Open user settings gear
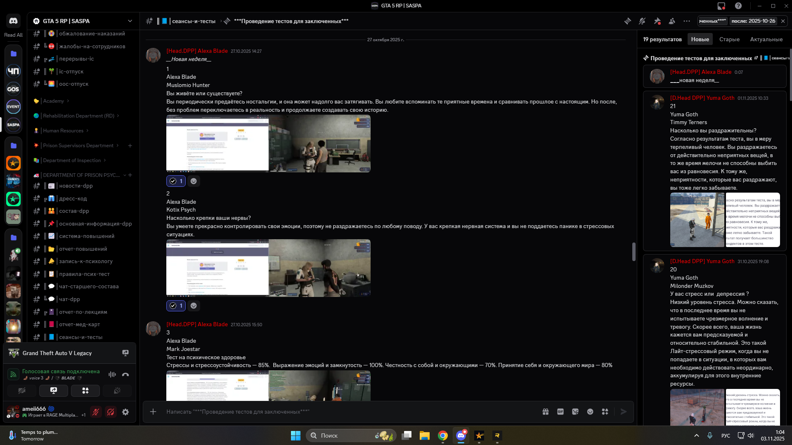 [125, 412]
